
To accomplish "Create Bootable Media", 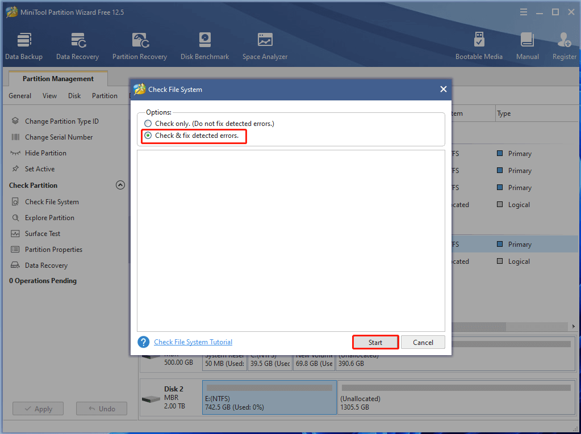I will (479, 46).
